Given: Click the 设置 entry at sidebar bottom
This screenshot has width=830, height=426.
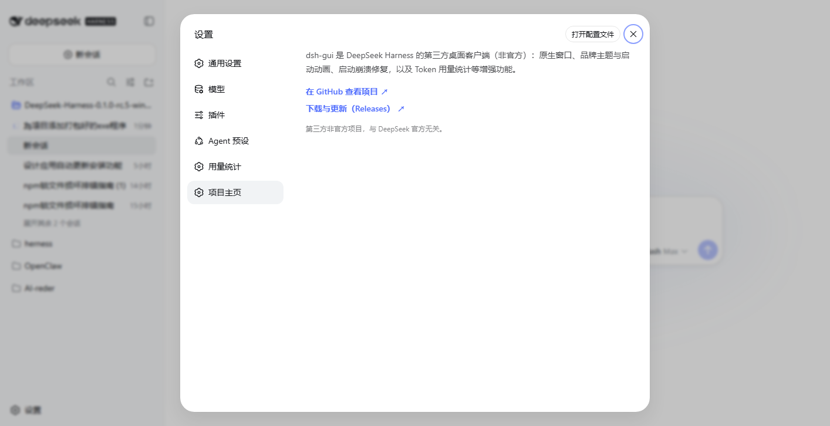Looking at the screenshot, I should pos(26,410).
